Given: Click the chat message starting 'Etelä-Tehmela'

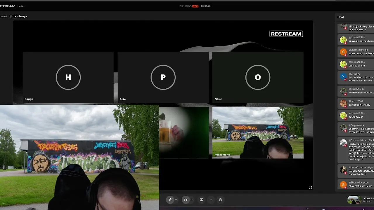Looking at the screenshot, I should tap(361, 186).
